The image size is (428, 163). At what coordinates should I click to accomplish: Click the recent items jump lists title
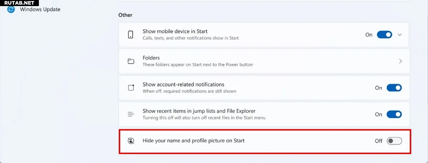click(199, 111)
